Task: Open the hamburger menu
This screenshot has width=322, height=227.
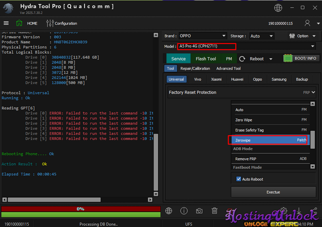Action: pyautogui.click(x=6, y=23)
